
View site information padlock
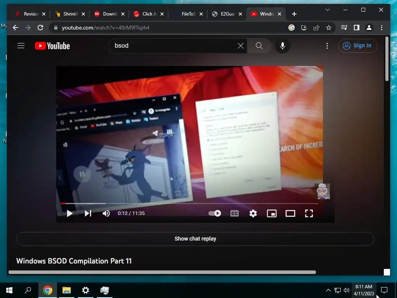(56, 28)
